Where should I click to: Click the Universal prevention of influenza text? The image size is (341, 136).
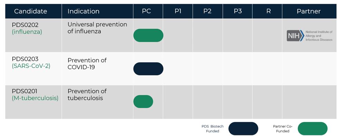point(97,28)
